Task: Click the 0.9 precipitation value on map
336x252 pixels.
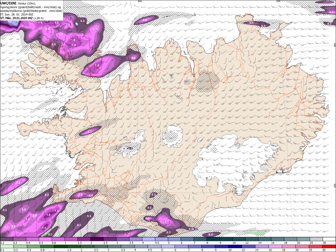Action: coord(48,29)
